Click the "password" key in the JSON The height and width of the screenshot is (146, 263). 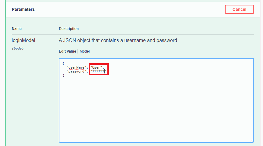76,71
